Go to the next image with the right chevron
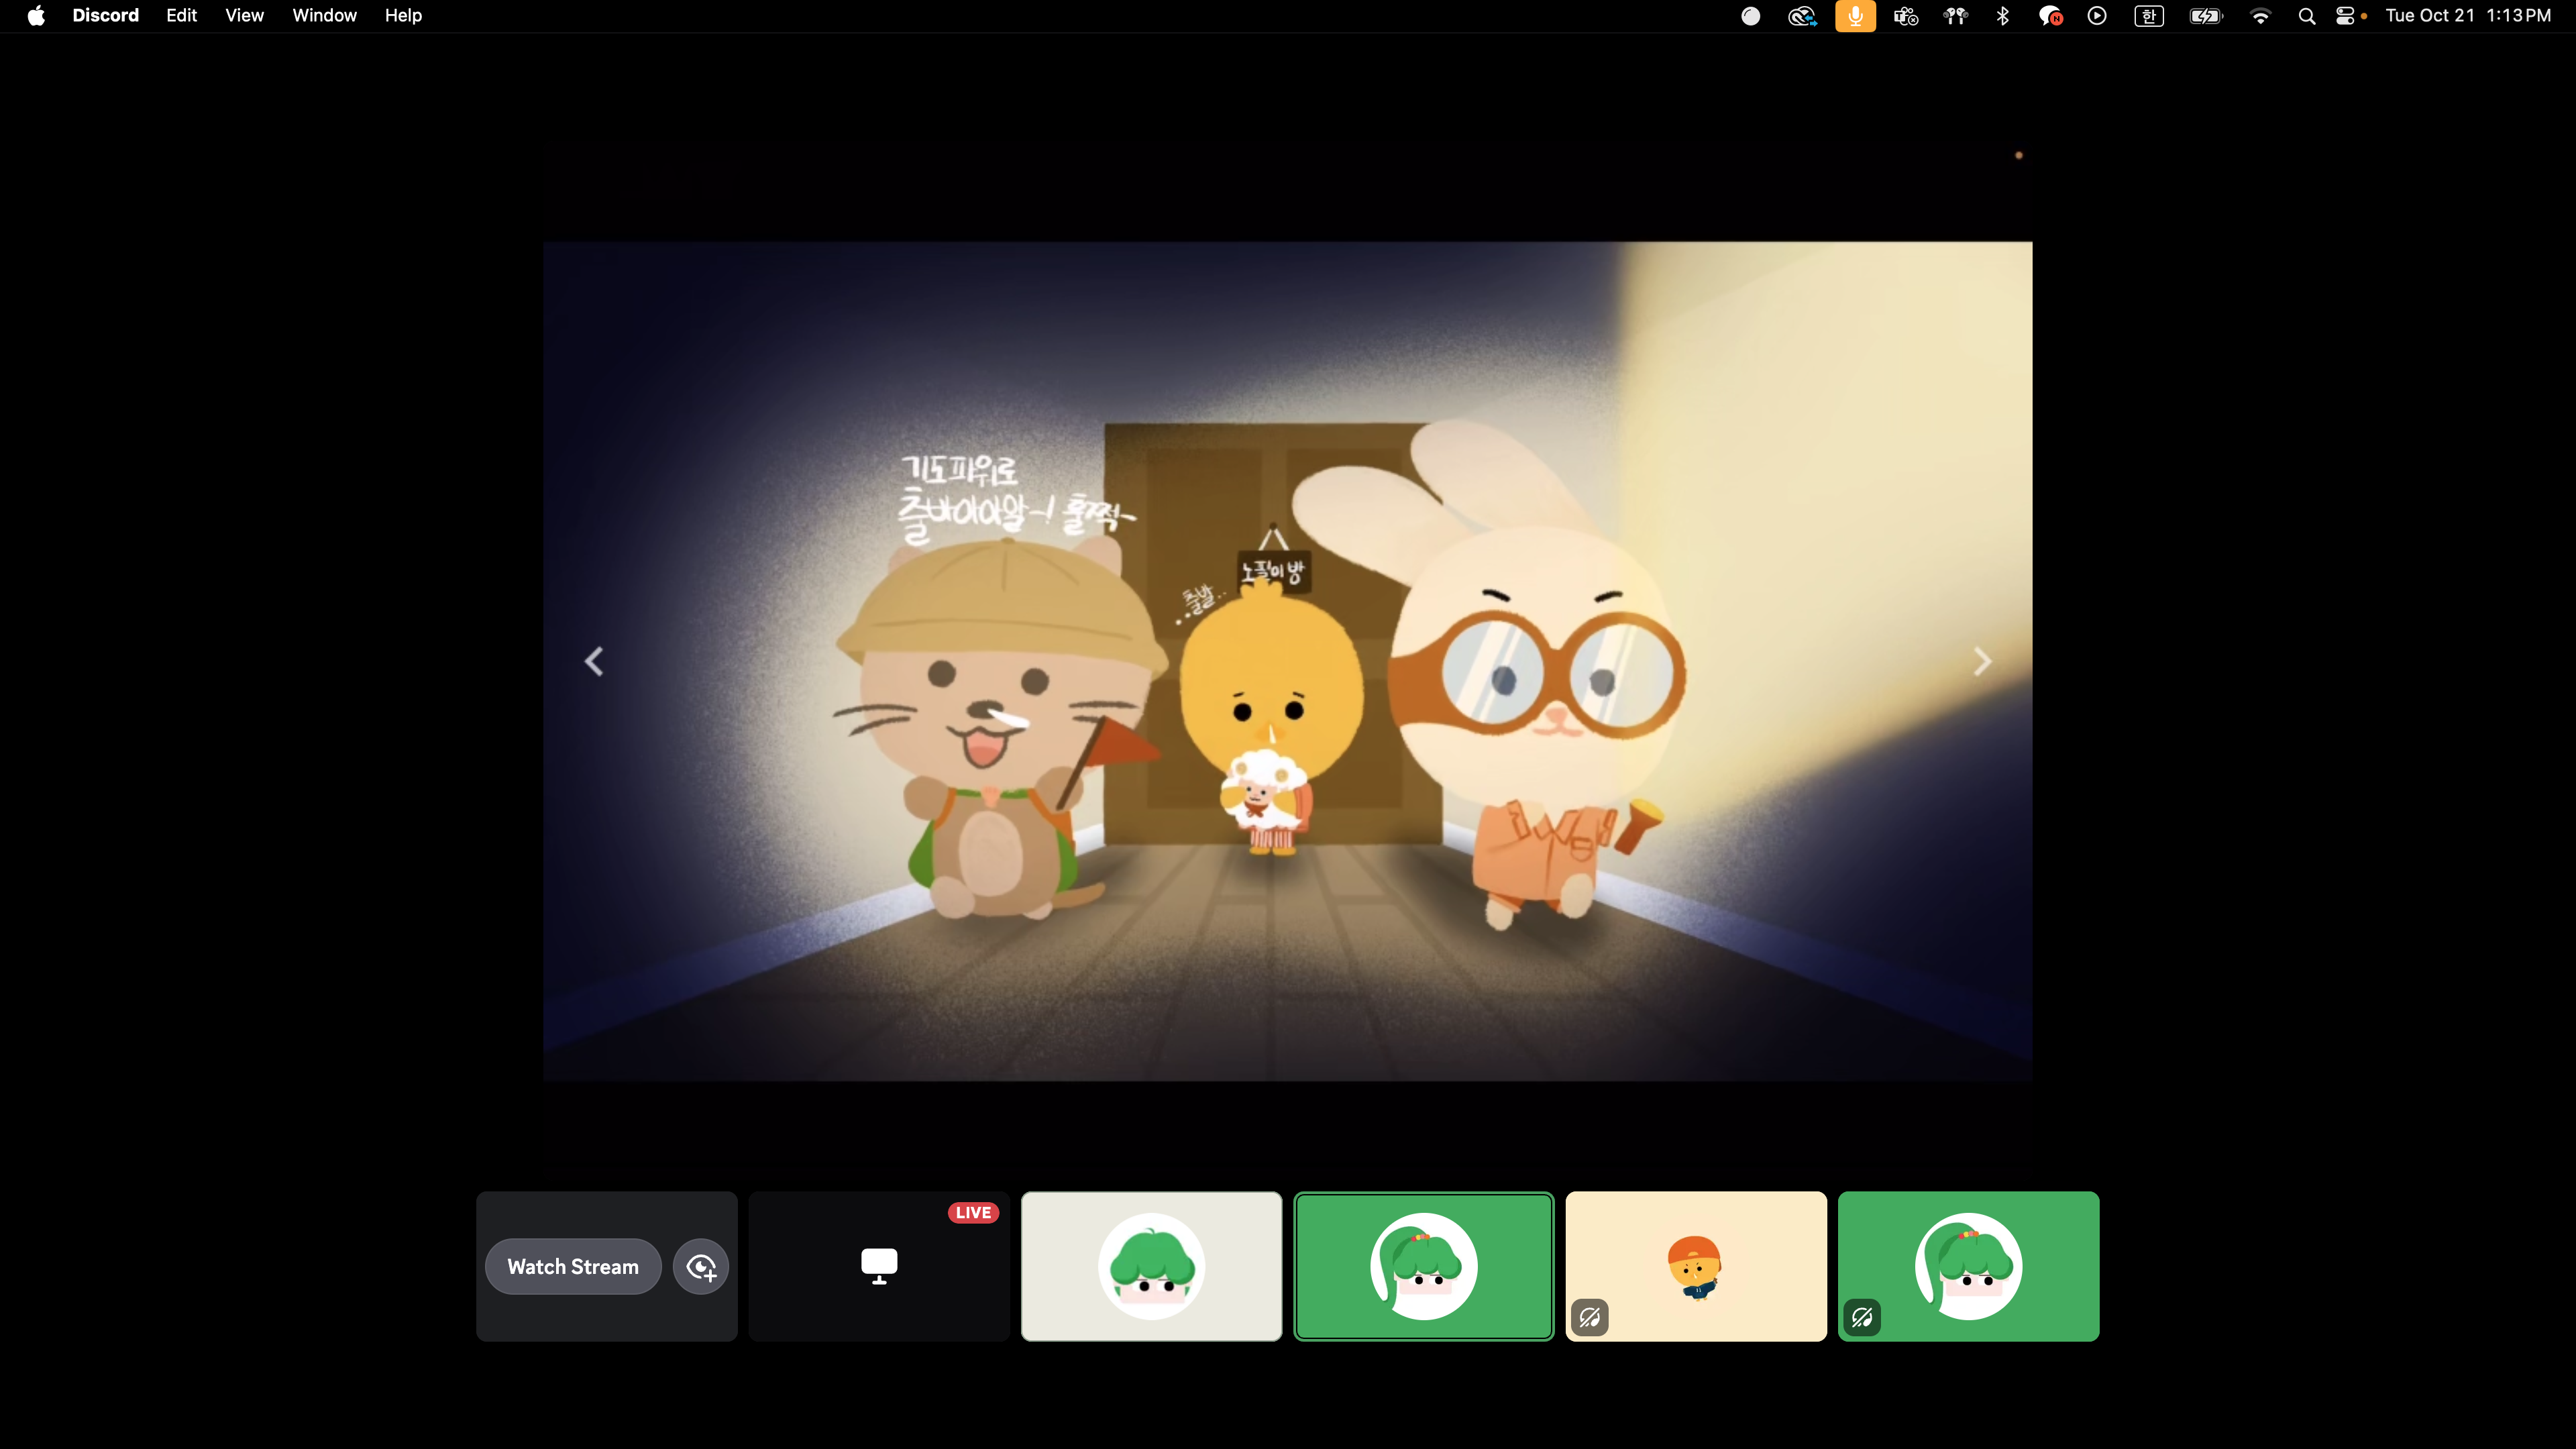 [x=1982, y=661]
